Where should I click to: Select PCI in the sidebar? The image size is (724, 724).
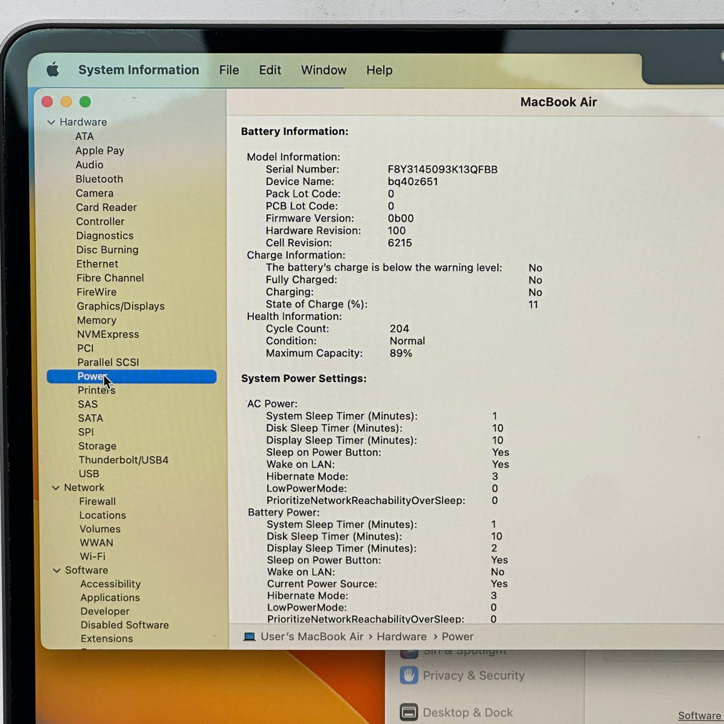pyautogui.click(x=85, y=348)
